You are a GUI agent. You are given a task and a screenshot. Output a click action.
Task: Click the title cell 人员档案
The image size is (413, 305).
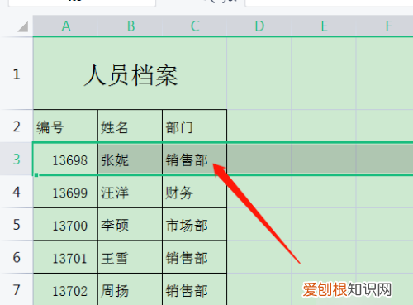131,74
